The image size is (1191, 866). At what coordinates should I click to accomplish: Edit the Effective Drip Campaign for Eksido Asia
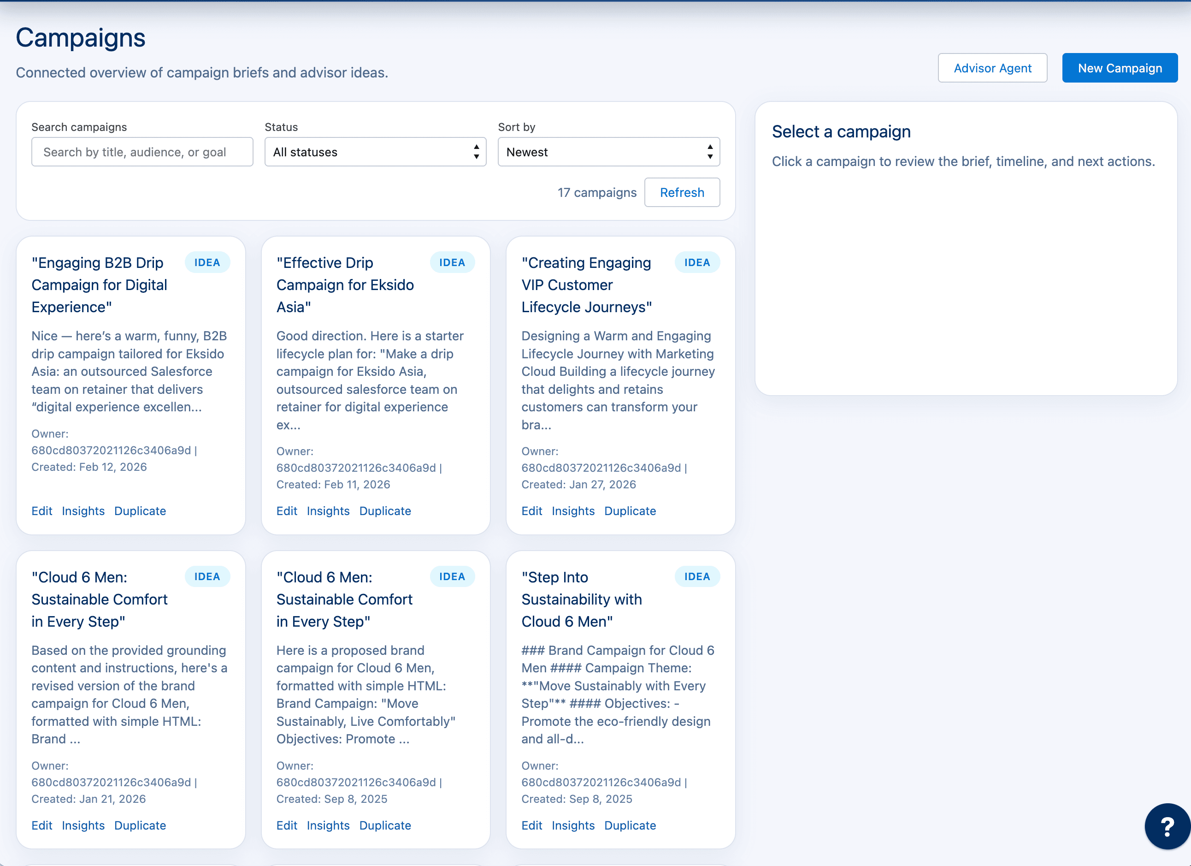pos(287,511)
